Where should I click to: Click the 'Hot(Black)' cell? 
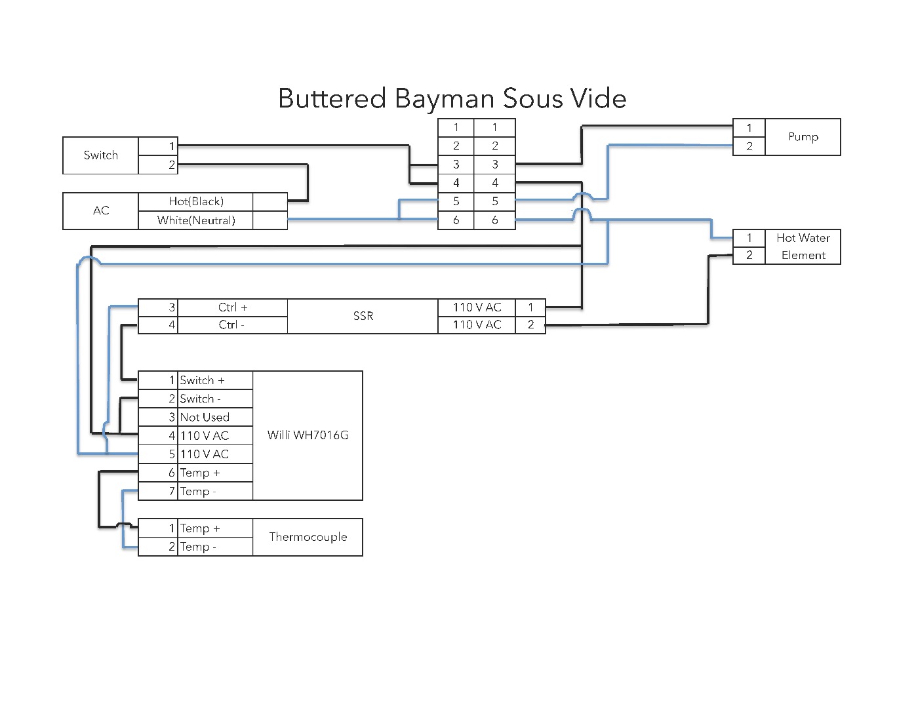(196, 201)
